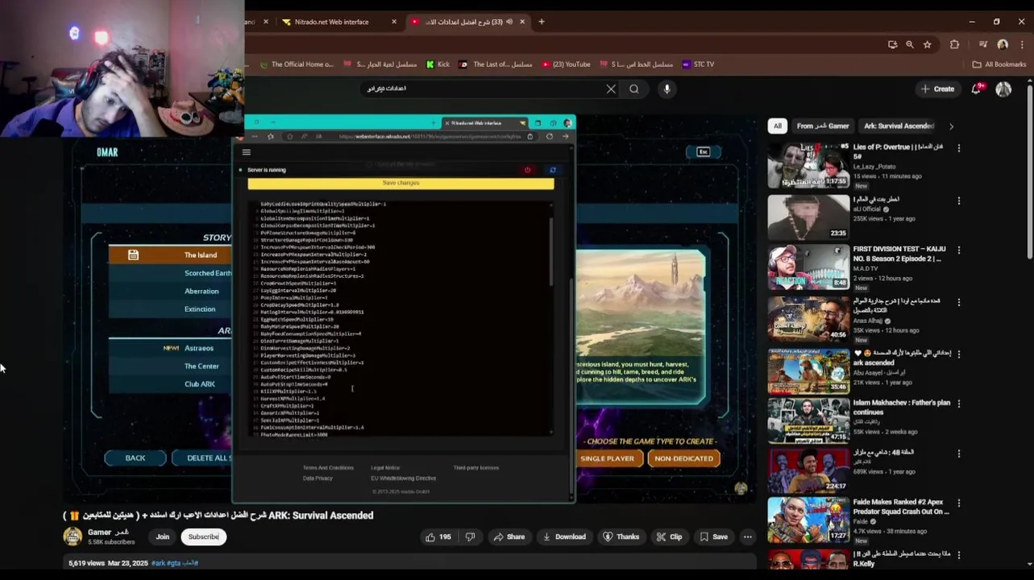Filter by From Gamer chip
The width and height of the screenshot is (1034, 580).
[x=823, y=126]
